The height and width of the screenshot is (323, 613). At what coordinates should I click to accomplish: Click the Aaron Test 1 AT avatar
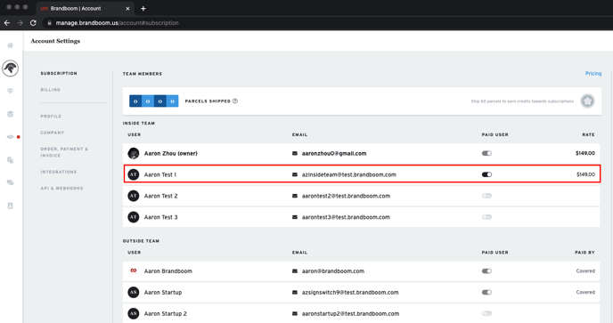pos(134,174)
